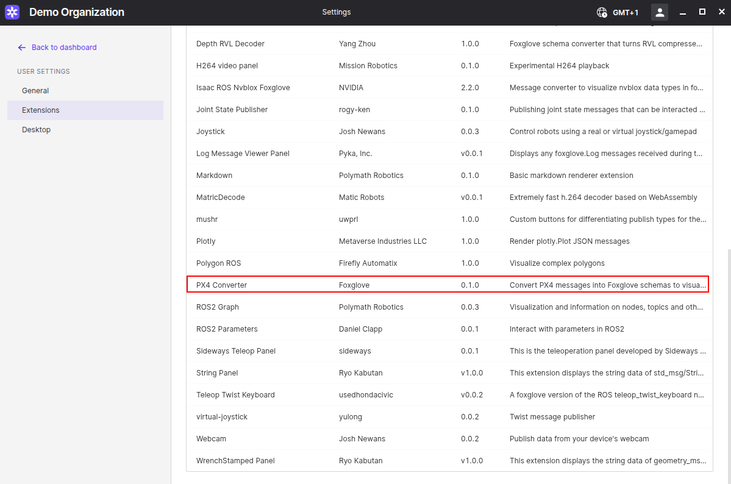Open the H264 video panel extension
Image resolution: width=731 pixels, height=484 pixels.
[x=449, y=66]
